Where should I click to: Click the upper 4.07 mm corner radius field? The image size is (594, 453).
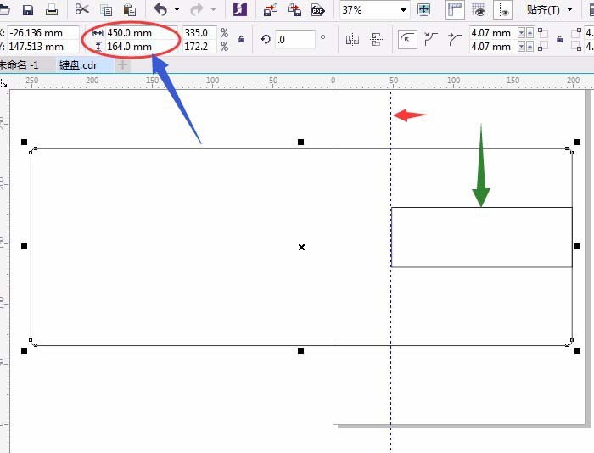pos(493,33)
